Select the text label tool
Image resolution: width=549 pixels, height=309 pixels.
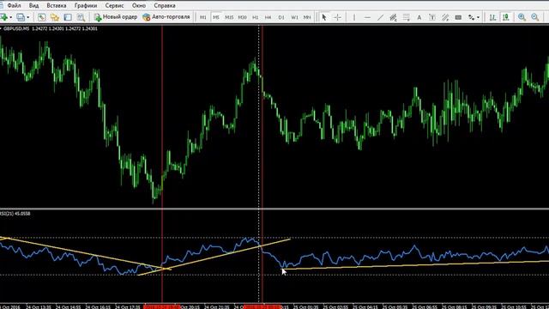(x=432, y=17)
